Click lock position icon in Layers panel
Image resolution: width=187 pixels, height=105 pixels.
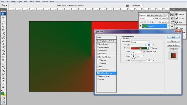[x=150, y=22]
